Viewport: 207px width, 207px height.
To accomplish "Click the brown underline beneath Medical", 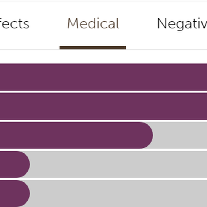I will tap(93, 48).
